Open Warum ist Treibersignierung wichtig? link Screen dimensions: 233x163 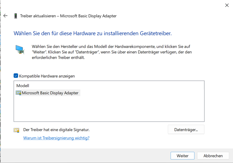click(x=56, y=138)
